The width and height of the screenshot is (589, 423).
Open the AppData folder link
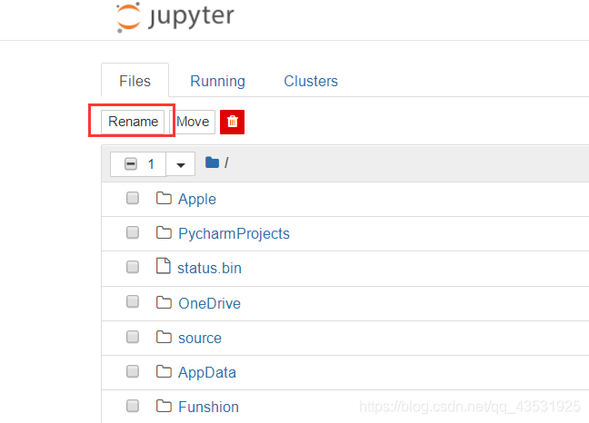[207, 373]
